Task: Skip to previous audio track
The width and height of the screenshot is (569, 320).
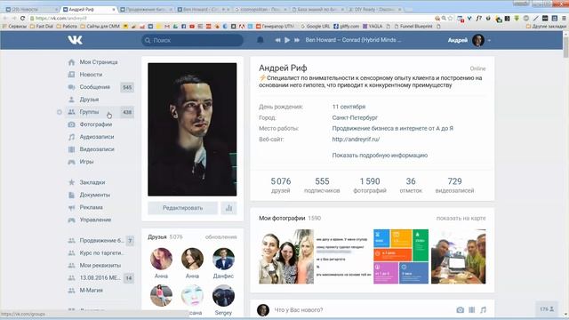Action: (277, 40)
